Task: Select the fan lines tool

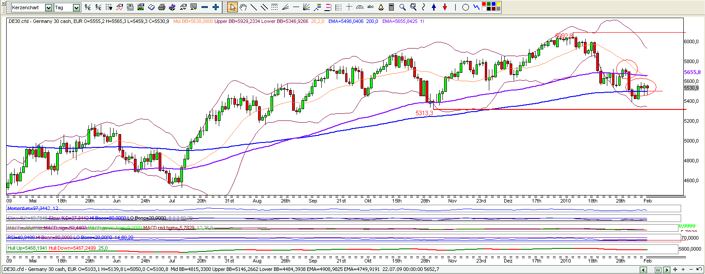Action: point(306,8)
